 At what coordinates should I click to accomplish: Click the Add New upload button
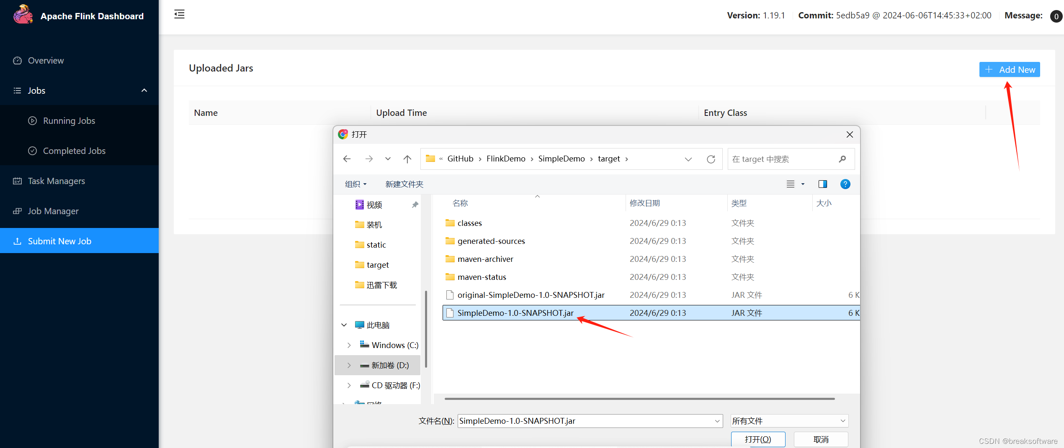tap(1009, 69)
